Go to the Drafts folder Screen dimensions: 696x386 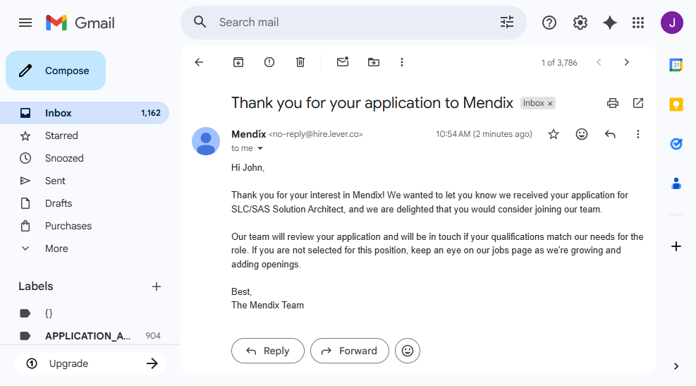pyautogui.click(x=59, y=203)
